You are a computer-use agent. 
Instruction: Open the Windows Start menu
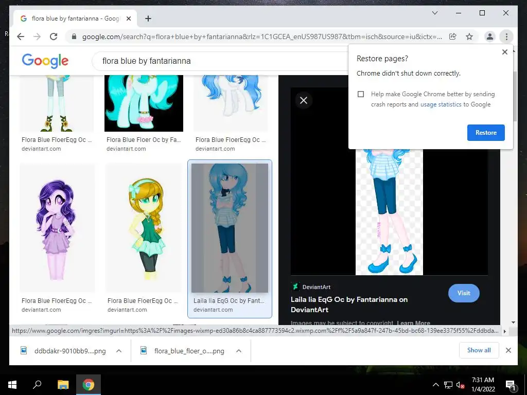pos(12,385)
